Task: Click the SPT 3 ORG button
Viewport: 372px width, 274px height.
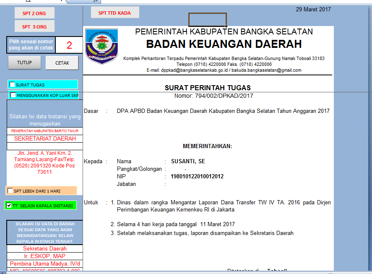Action: (x=34, y=26)
